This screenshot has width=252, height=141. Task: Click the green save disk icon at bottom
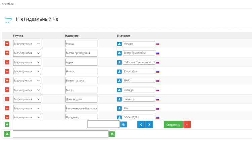(x=112, y=134)
